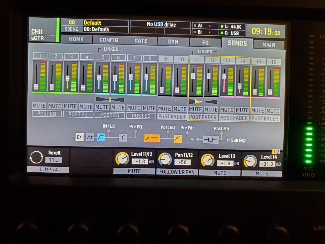
Task: Click the Level 13 knob icon
Action: click(x=208, y=160)
